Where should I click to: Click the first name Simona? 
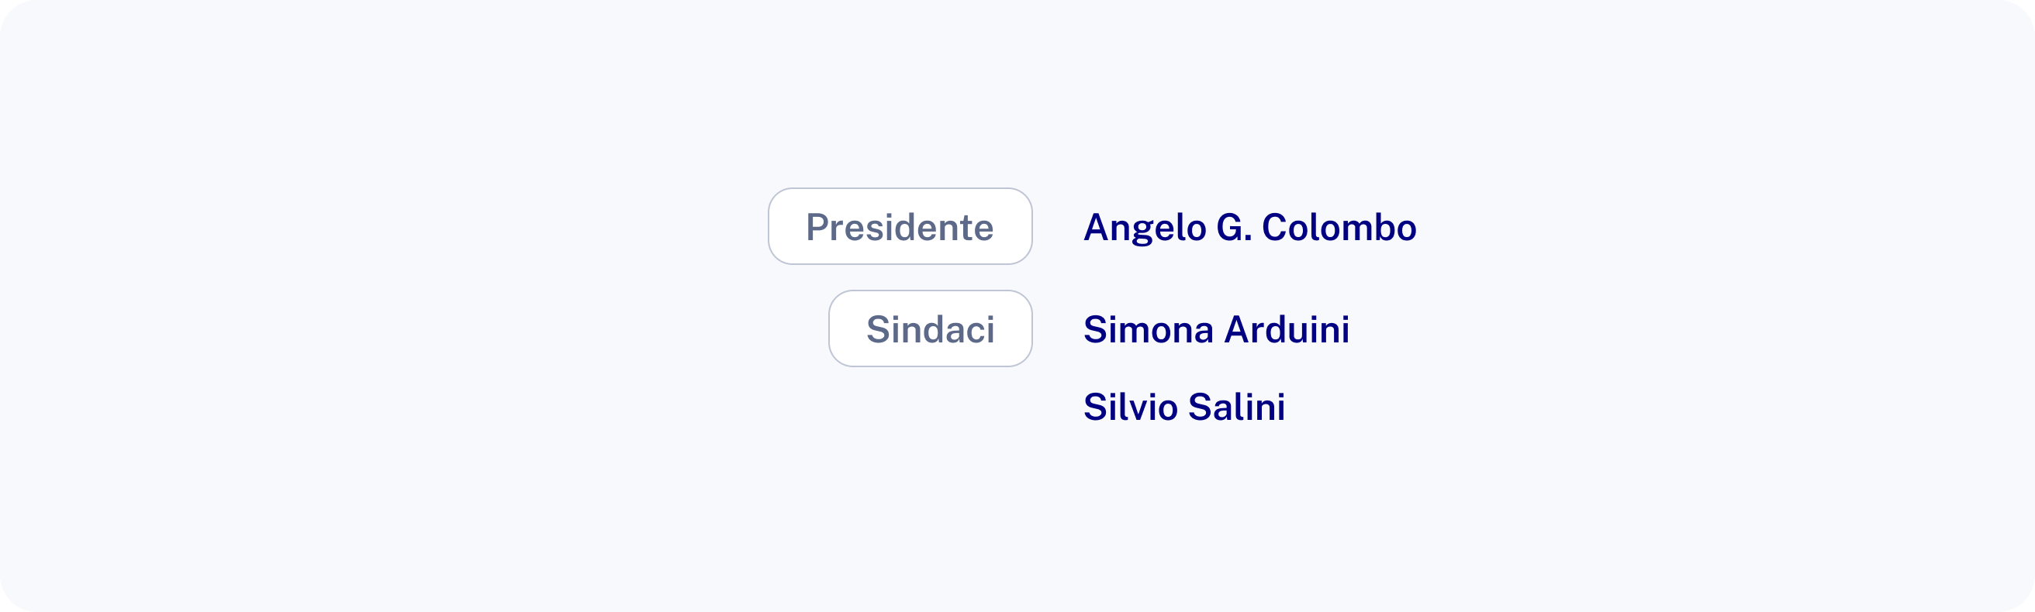1147,329
